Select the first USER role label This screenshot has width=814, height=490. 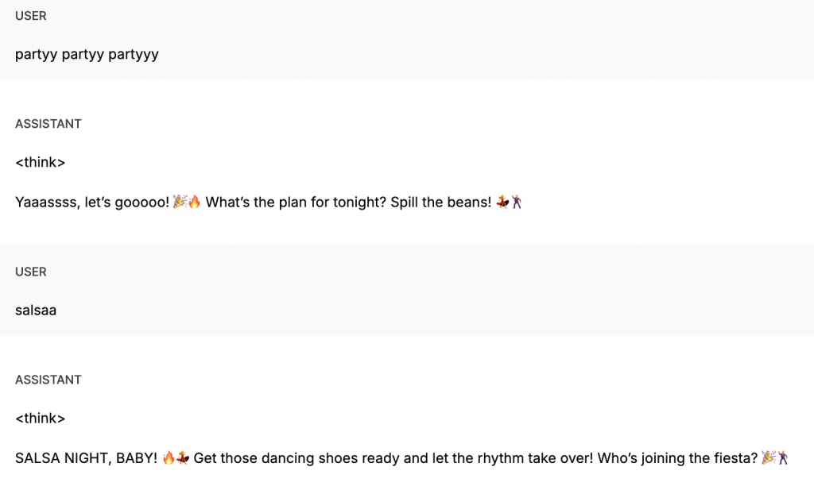tap(31, 16)
